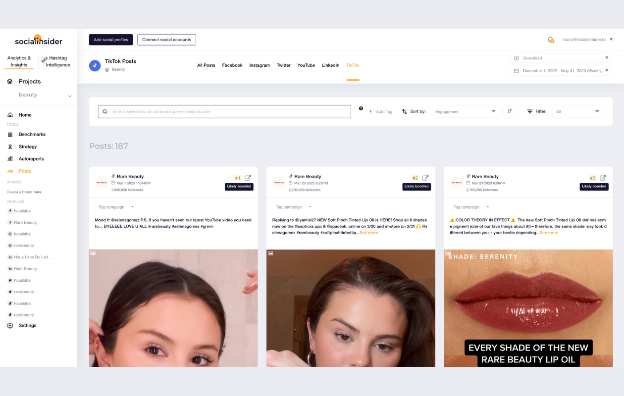Click the Projects layers icon
Screen dimensions: 624x396
[10, 82]
